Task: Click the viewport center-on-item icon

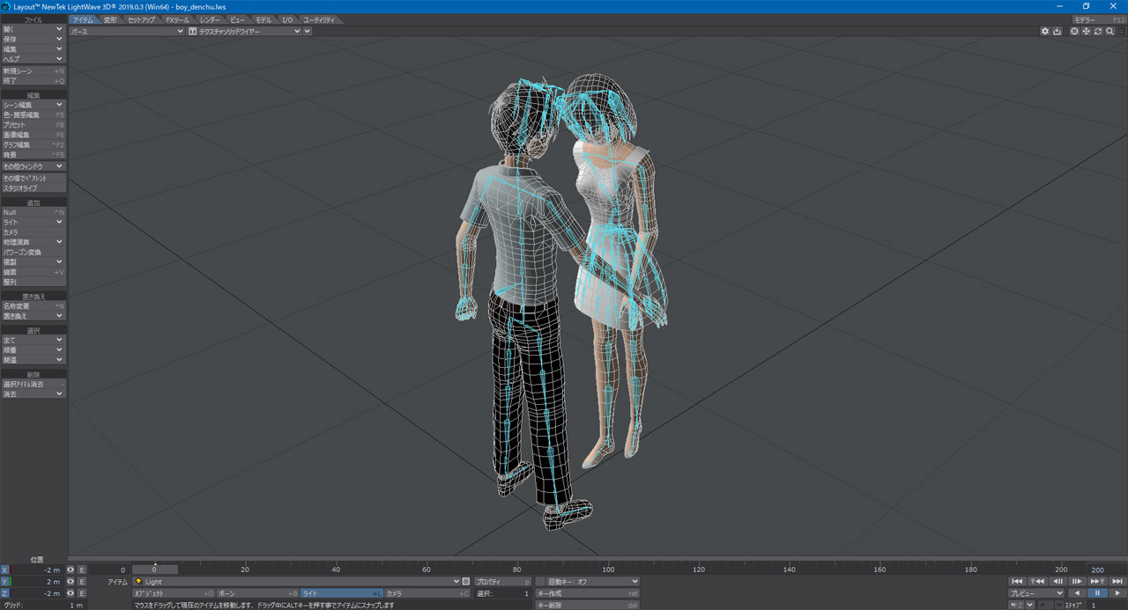Action: click(x=1074, y=31)
